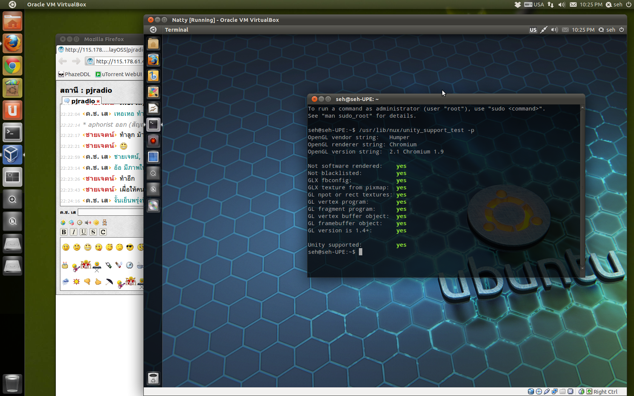
Task: Select the Terminal icon in guest launcher
Action: tap(153, 124)
